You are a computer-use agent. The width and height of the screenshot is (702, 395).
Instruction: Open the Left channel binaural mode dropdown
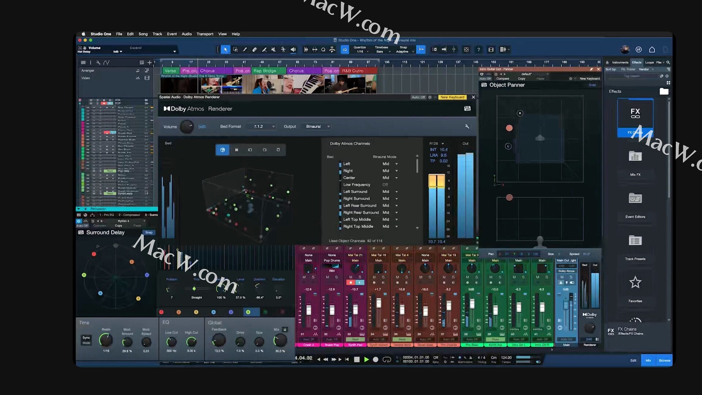(390, 164)
